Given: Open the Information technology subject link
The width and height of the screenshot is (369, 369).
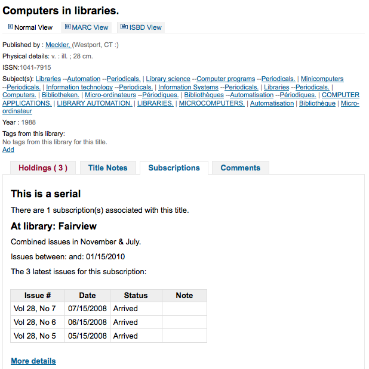Looking at the screenshot, I should coord(79,87).
